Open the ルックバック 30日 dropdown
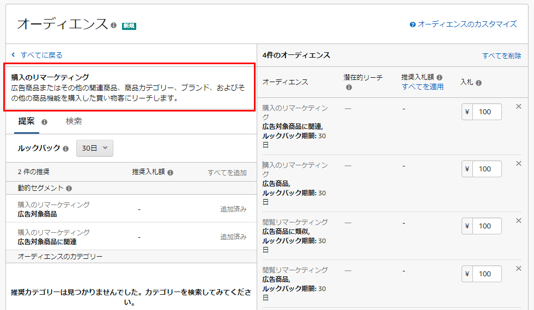 [95, 148]
